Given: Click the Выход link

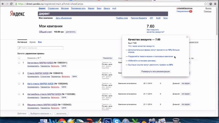Looking at the screenshot, I should point(208,8).
